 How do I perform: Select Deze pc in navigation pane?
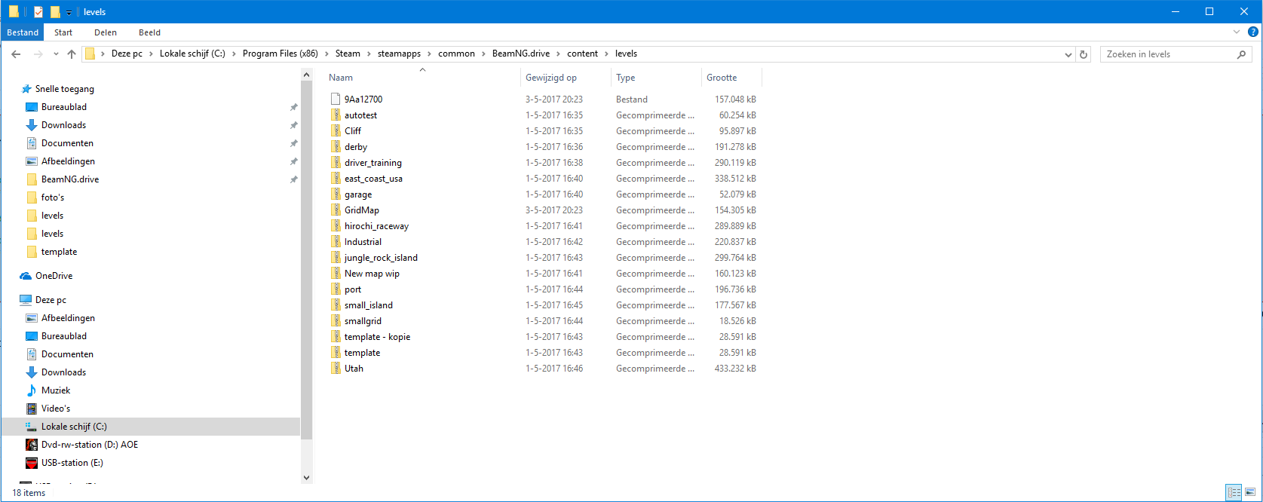pos(51,300)
